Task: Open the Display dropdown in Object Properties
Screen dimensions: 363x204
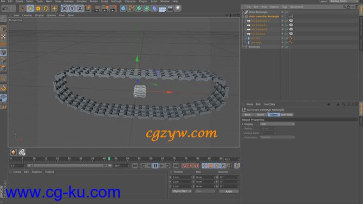Action: (x=277, y=124)
